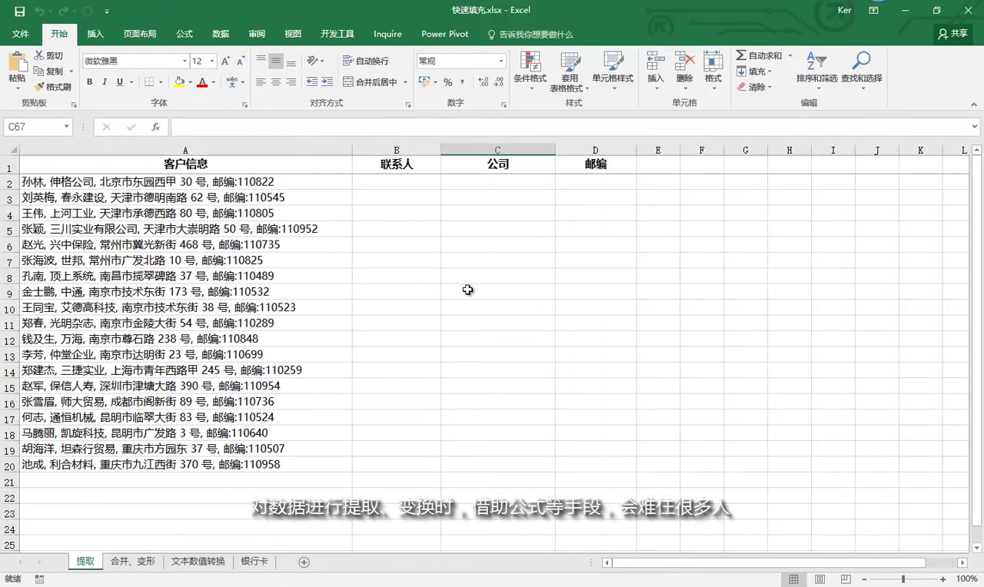Viewport: 984px width, 587px height.
Task: Toggle center horizontal alignment
Action: click(276, 82)
